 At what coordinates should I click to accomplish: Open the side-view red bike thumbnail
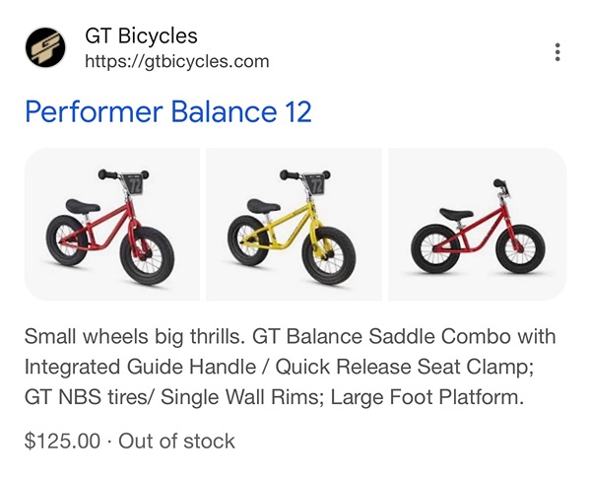click(477, 224)
